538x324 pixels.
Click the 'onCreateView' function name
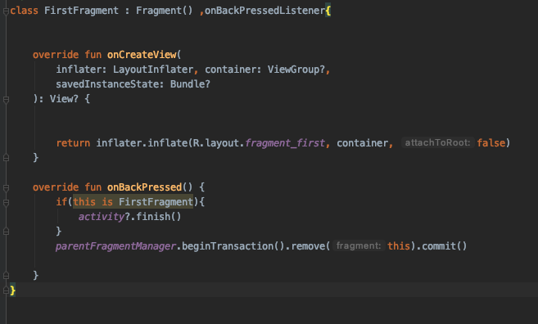(x=142, y=55)
